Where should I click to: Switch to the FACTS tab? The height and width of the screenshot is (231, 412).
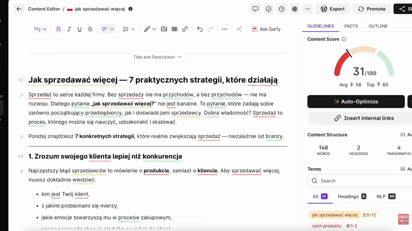(351, 26)
